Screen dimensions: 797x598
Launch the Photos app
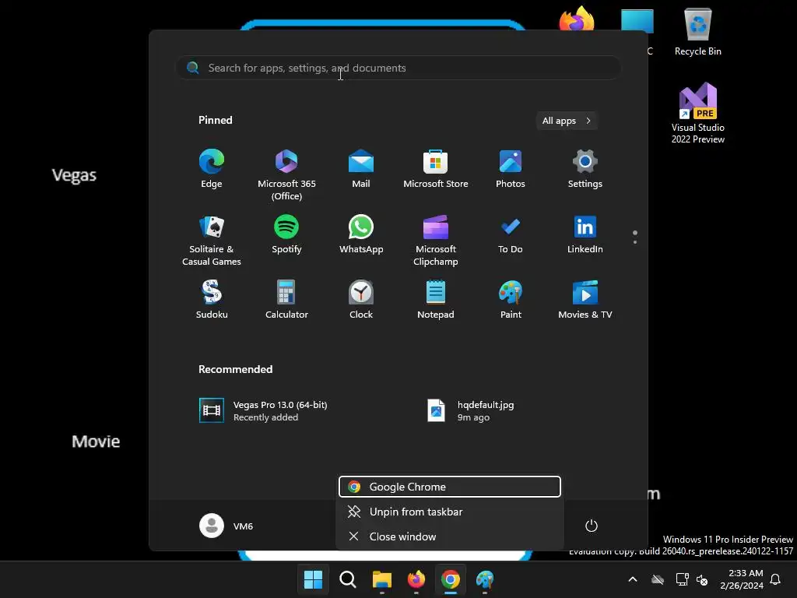pos(511,169)
